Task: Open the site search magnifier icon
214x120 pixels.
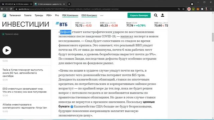Action: (x=156, y=15)
